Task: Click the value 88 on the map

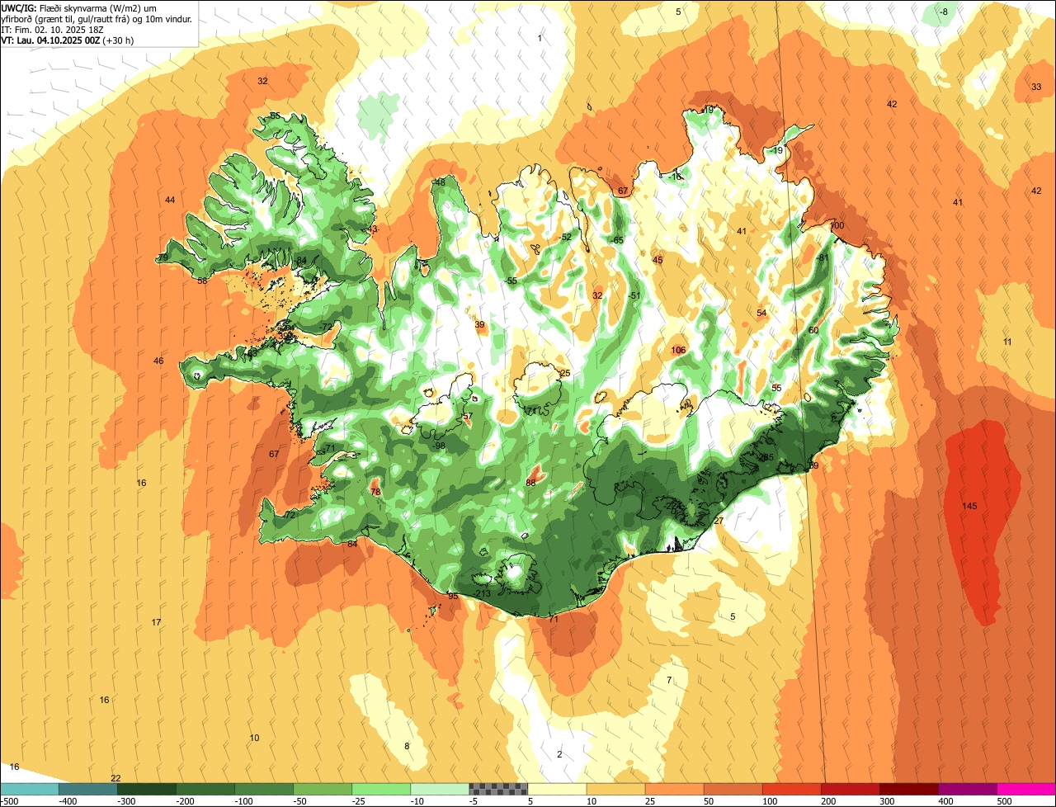Action: coord(531,482)
